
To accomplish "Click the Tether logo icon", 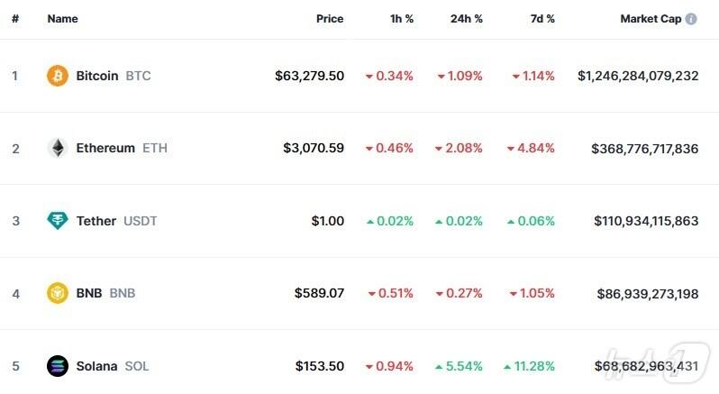I will pos(58,221).
